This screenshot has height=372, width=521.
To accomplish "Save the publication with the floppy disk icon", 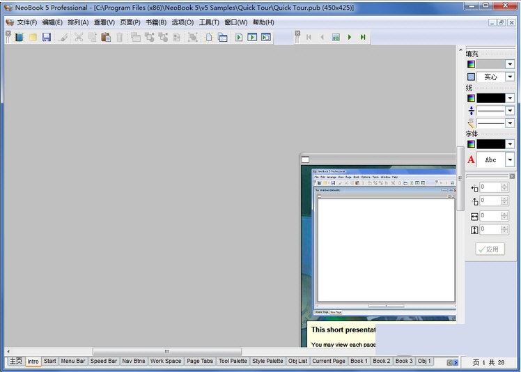I will pos(47,37).
